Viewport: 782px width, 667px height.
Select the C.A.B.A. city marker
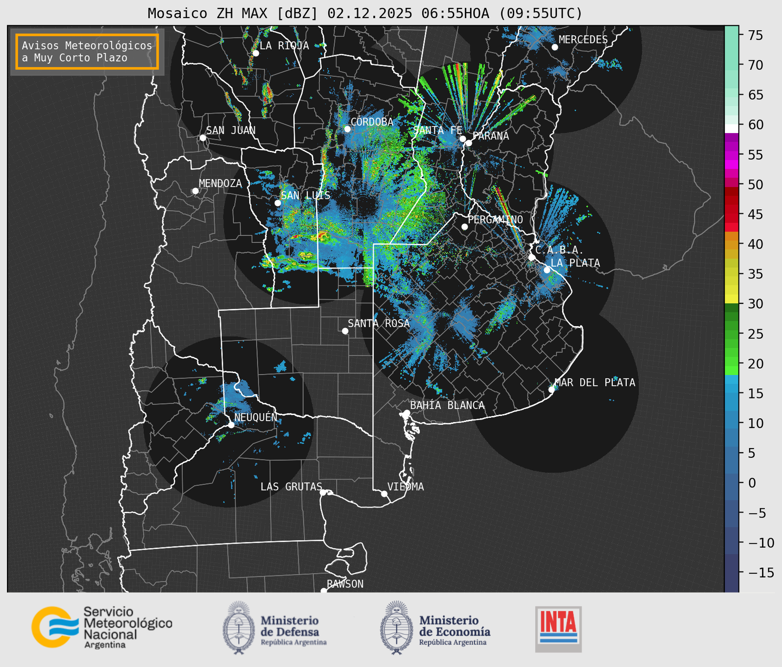tap(532, 257)
